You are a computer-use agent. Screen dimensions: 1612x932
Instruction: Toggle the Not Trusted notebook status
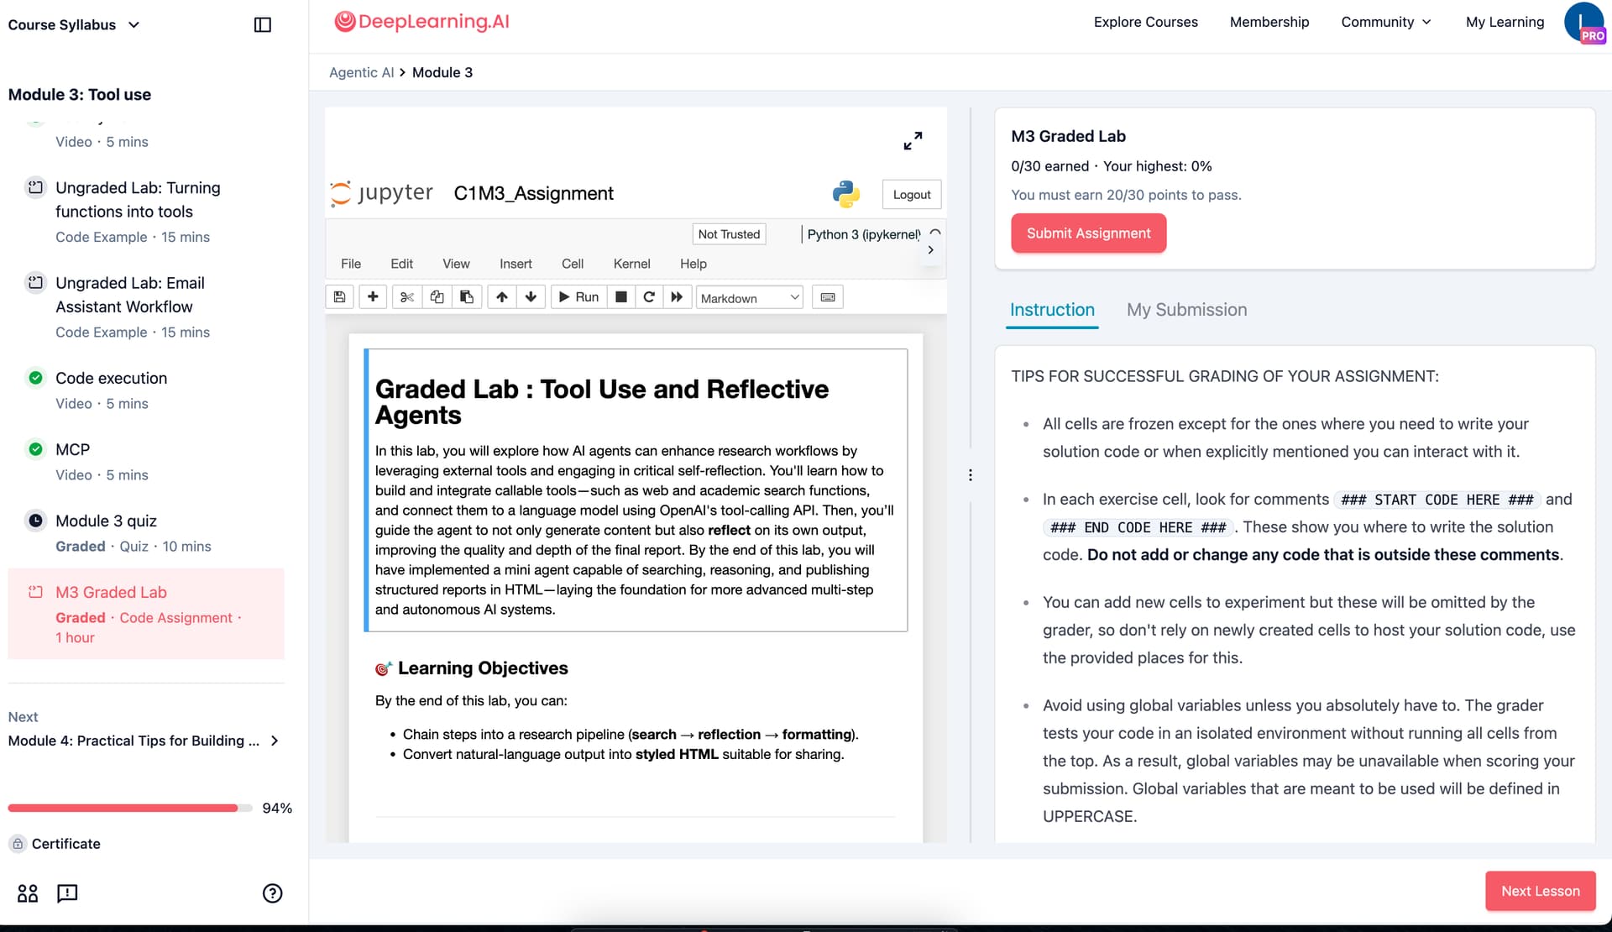click(x=729, y=234)
